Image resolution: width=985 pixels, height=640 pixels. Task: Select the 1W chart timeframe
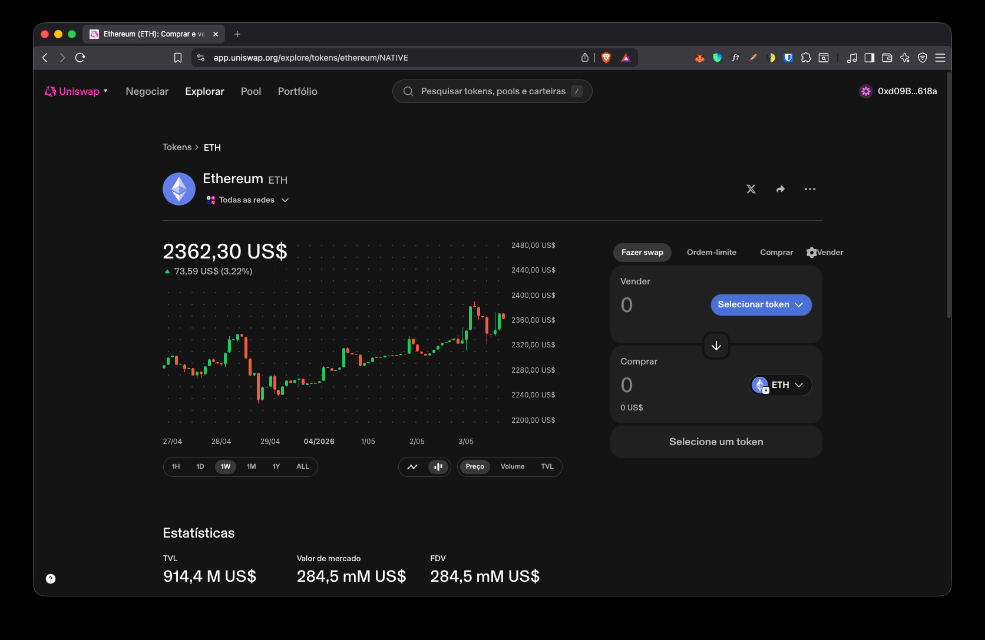(x=226, y=466)
